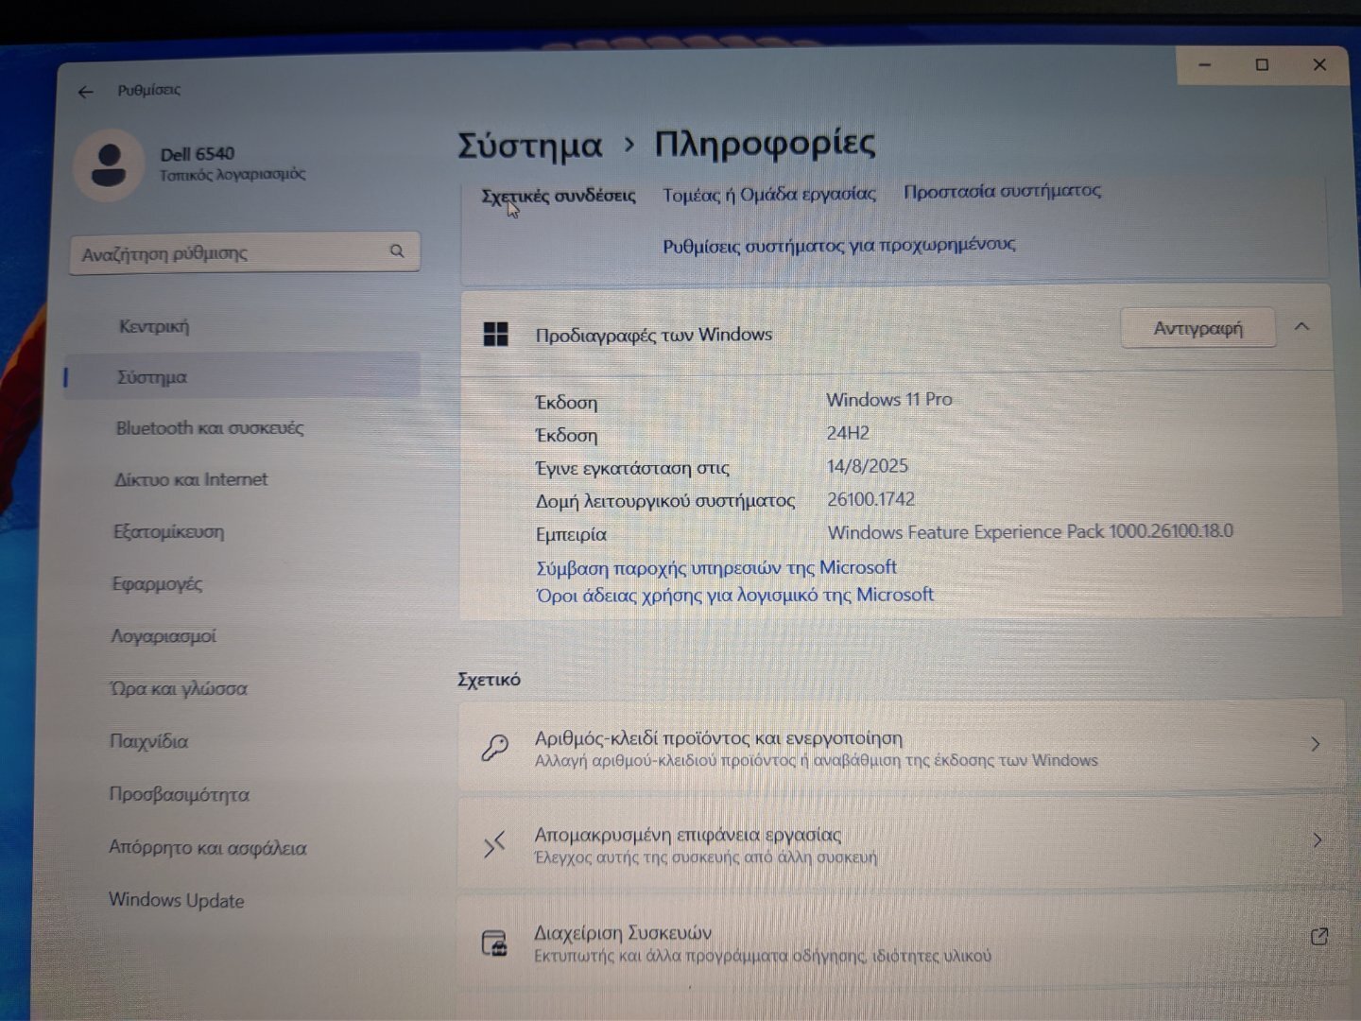Click the external-link icon on the Διαχείριση Συσκευών row
This screenshot has height=1021, width=1361.
coord(1319,937)
